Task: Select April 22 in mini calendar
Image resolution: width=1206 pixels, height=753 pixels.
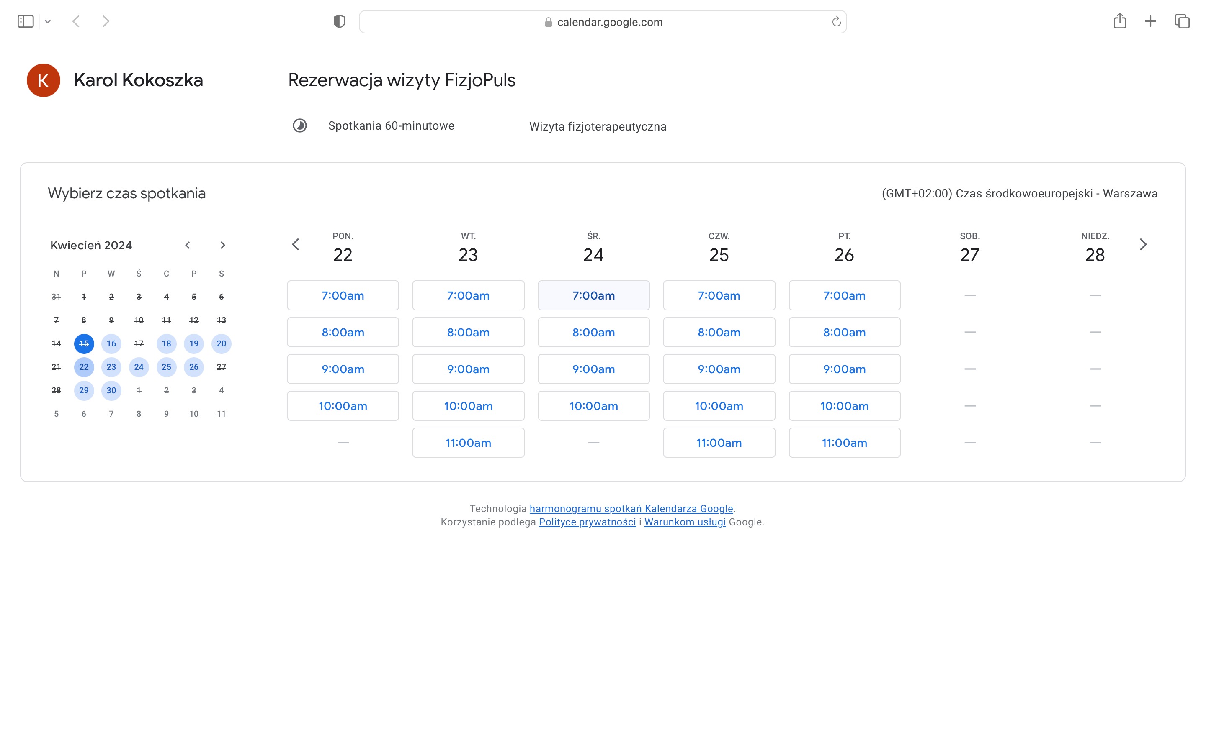Action: [84, 367]
